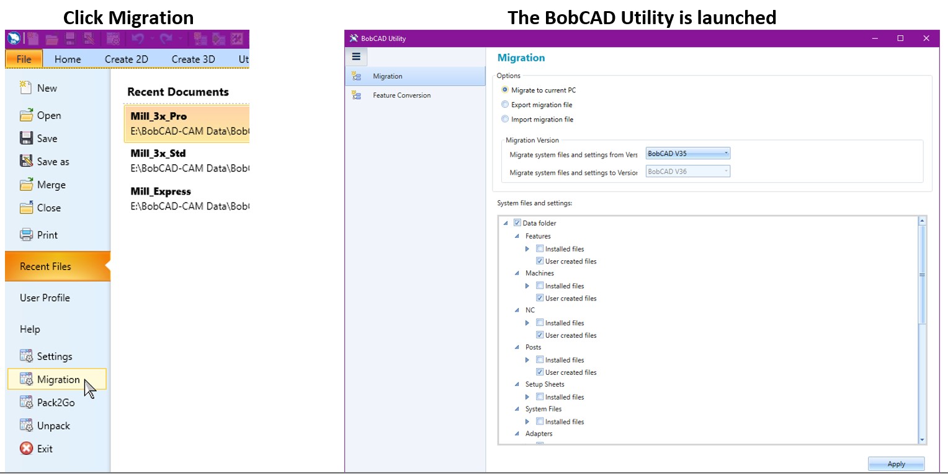Click the Save icon in File menu
Screen dimensions: 948x474
(x=26, y=138)
